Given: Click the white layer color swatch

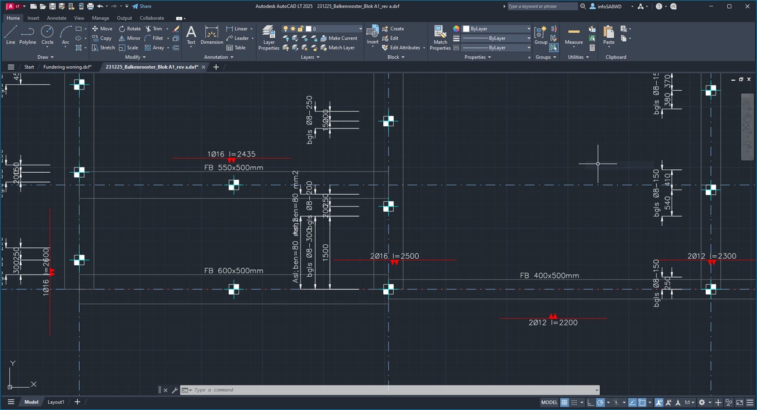Looking at the screenshot, I should click(308, 28).
